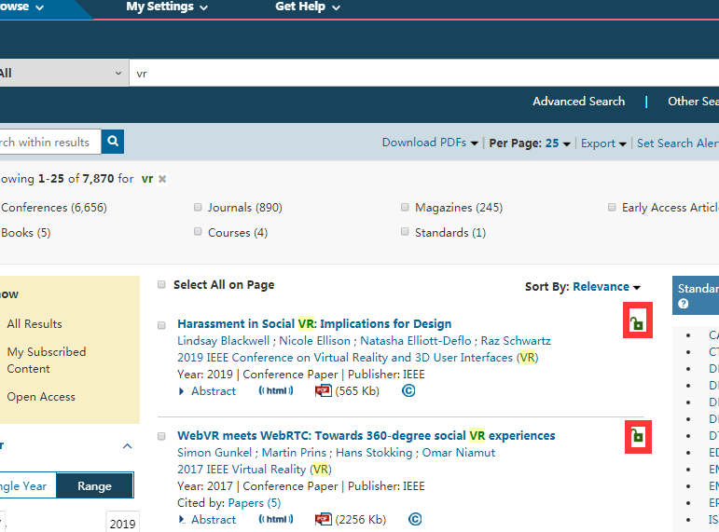Remove the 'vr' search term with x icon
The width and height of the screenshot is (719, 532).
(x=162, y=179)
